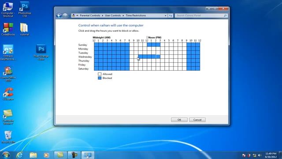Expand the double-chevron breadcrumb root
Screen dimensions: 282x159
coord(78,16)
